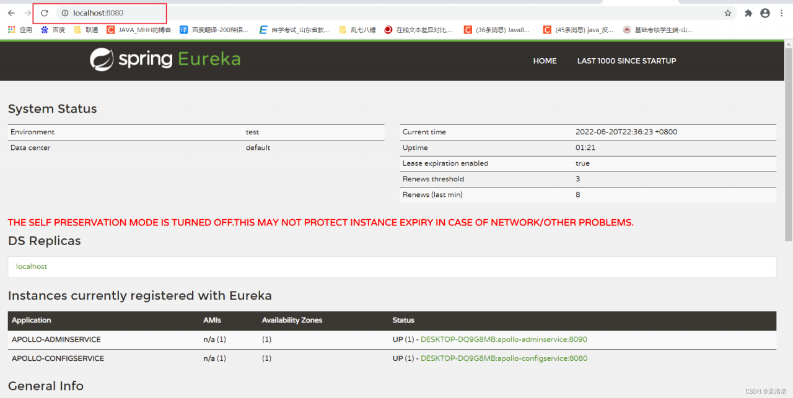Open LAST 1000 SINCE STARTUP page

tap(626, 61)
